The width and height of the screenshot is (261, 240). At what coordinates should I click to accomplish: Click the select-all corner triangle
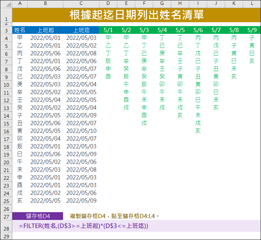(8, 4)
